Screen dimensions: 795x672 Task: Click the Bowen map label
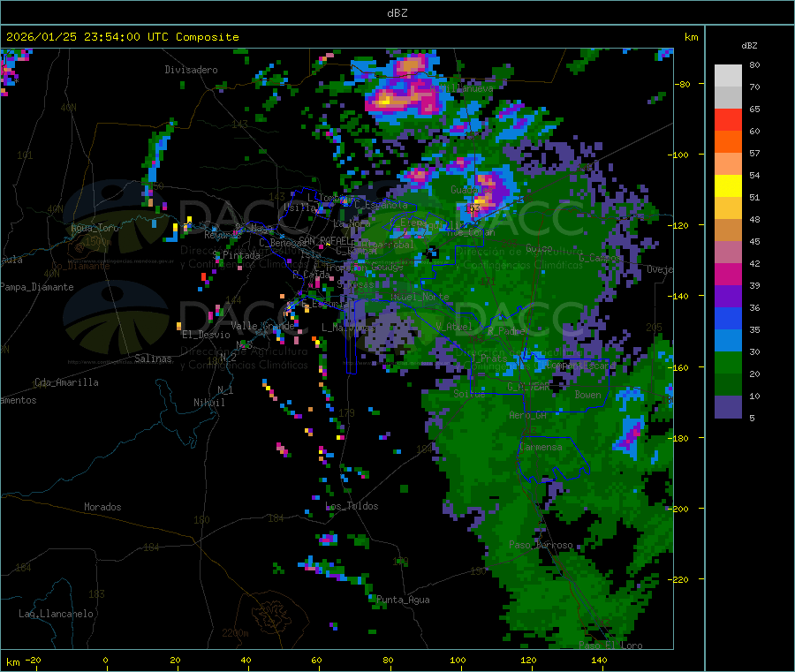point(587,394)
